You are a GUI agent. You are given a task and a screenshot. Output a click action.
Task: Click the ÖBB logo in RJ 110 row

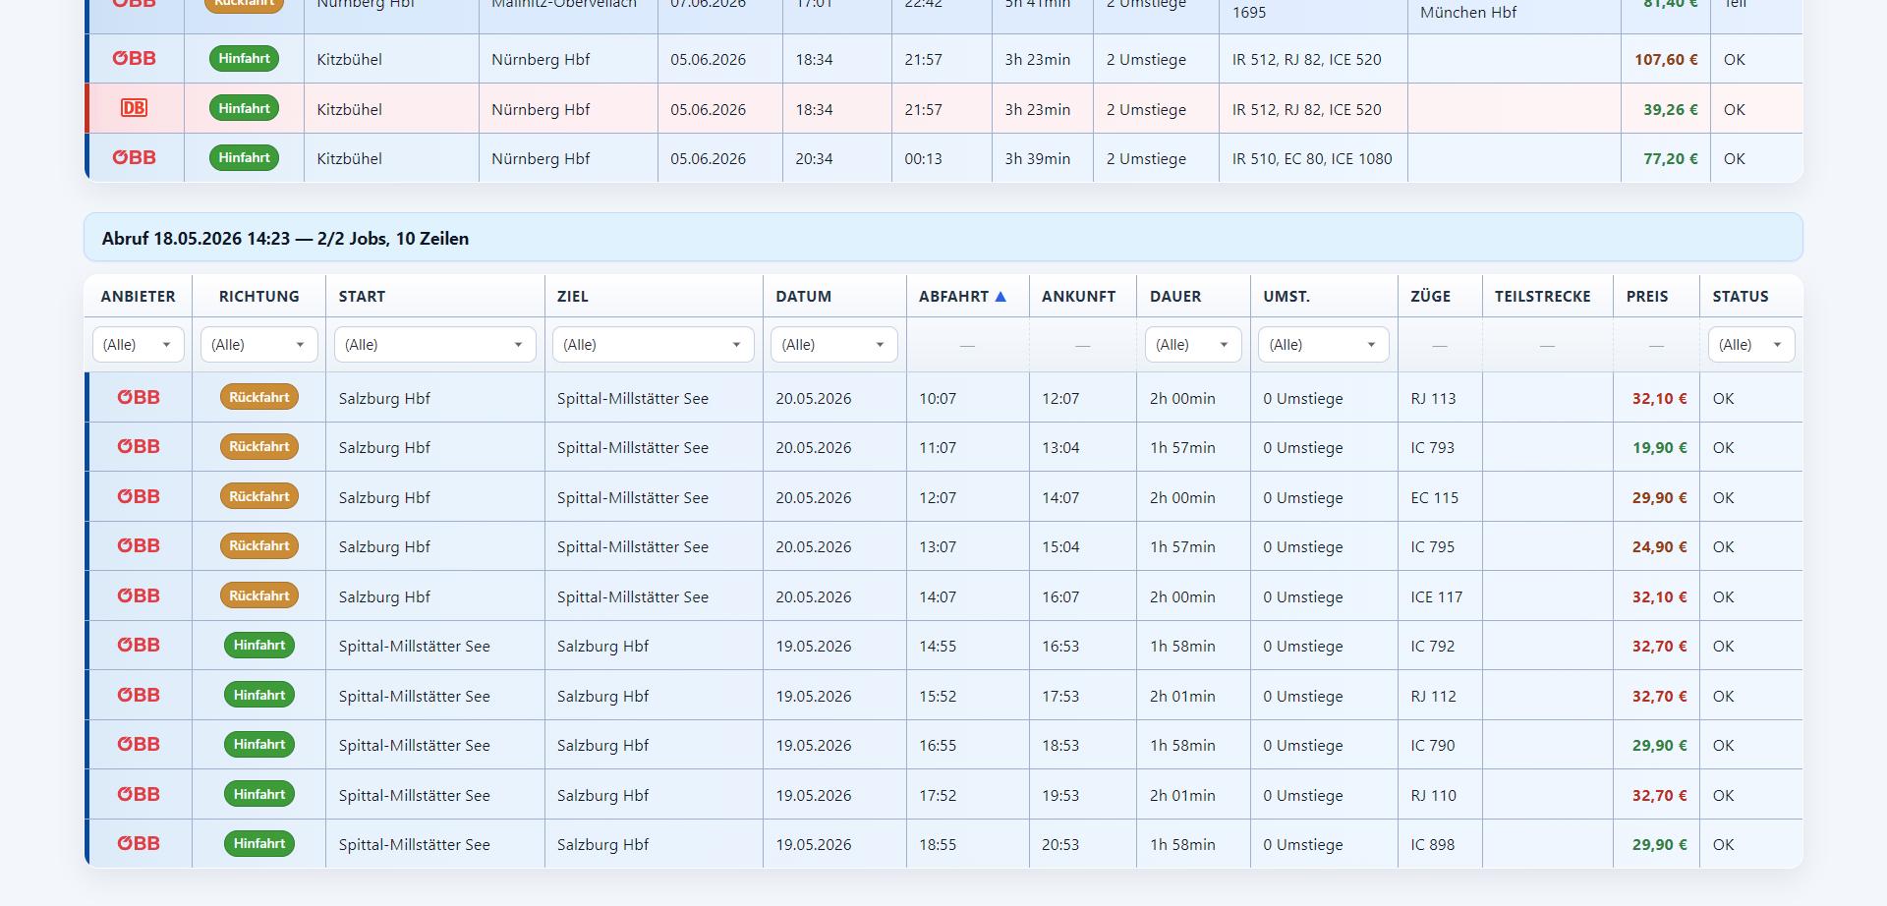coord(139,794)
